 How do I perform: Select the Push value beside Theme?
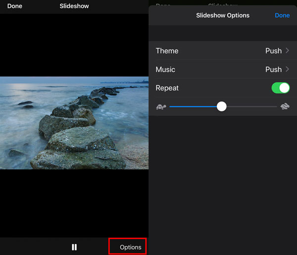coord(273,51)
